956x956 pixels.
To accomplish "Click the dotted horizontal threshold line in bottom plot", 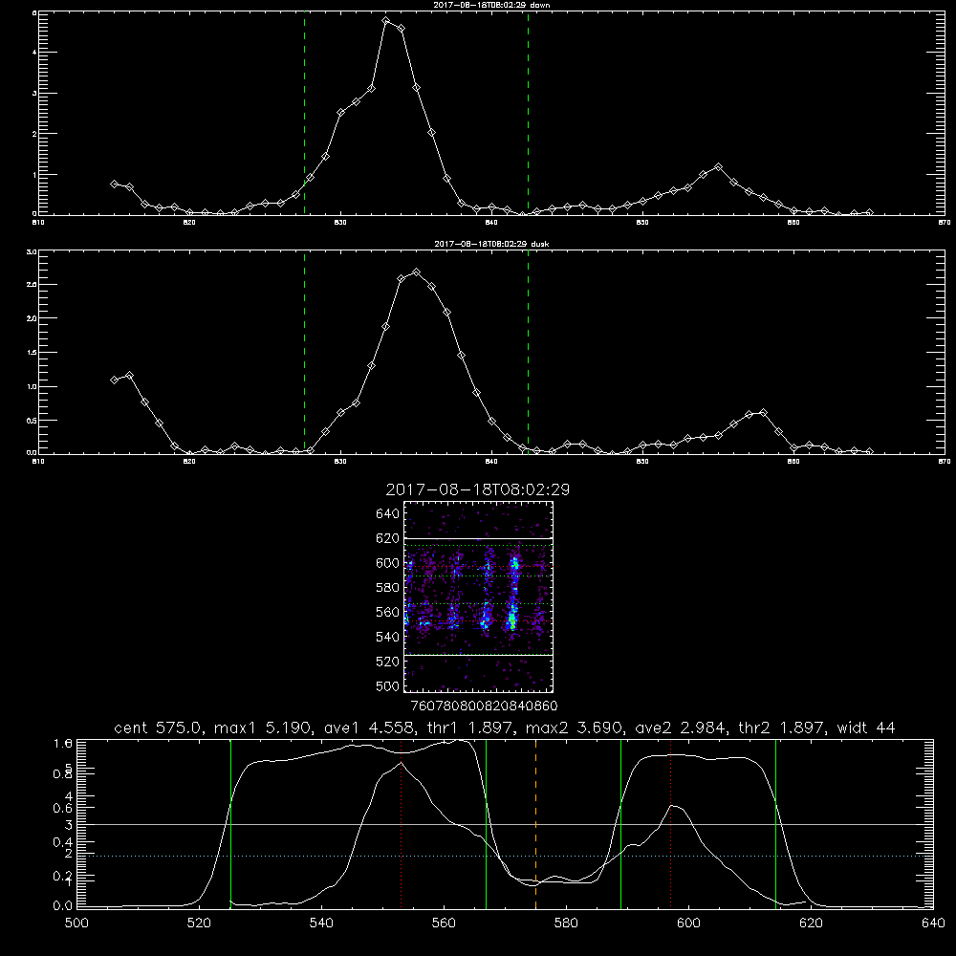I will tap(505, 856).
